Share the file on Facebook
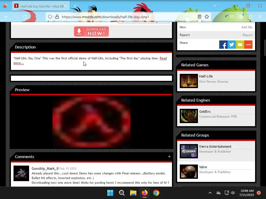This screenshot has width=266, height=199. (x=223, y=45)
